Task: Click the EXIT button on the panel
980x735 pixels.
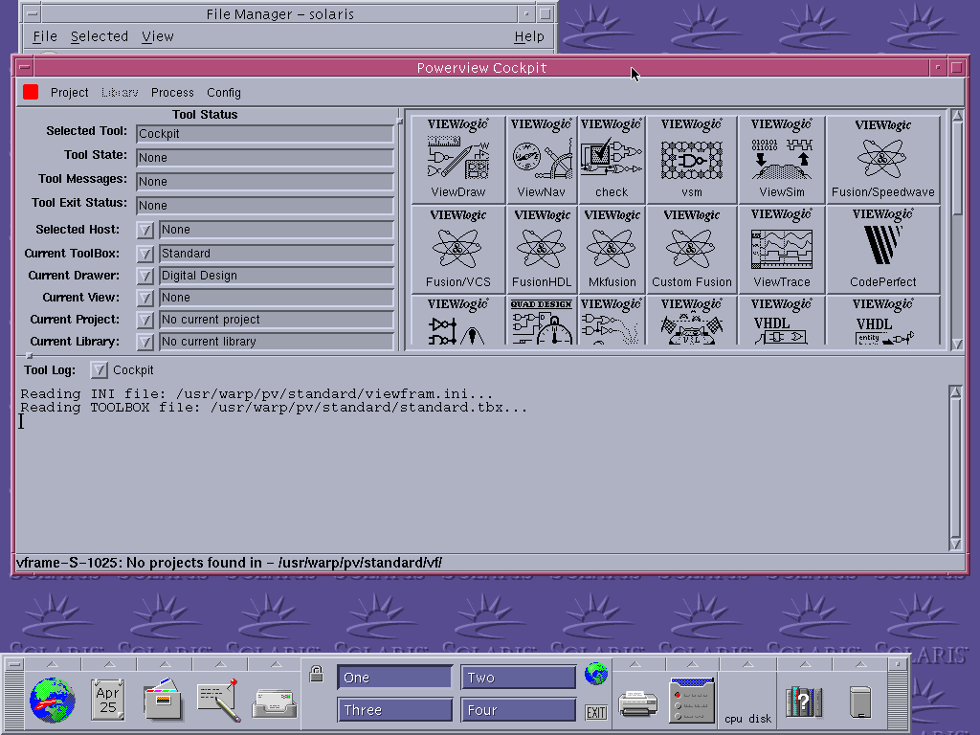Action: click(x=596, y=712)
